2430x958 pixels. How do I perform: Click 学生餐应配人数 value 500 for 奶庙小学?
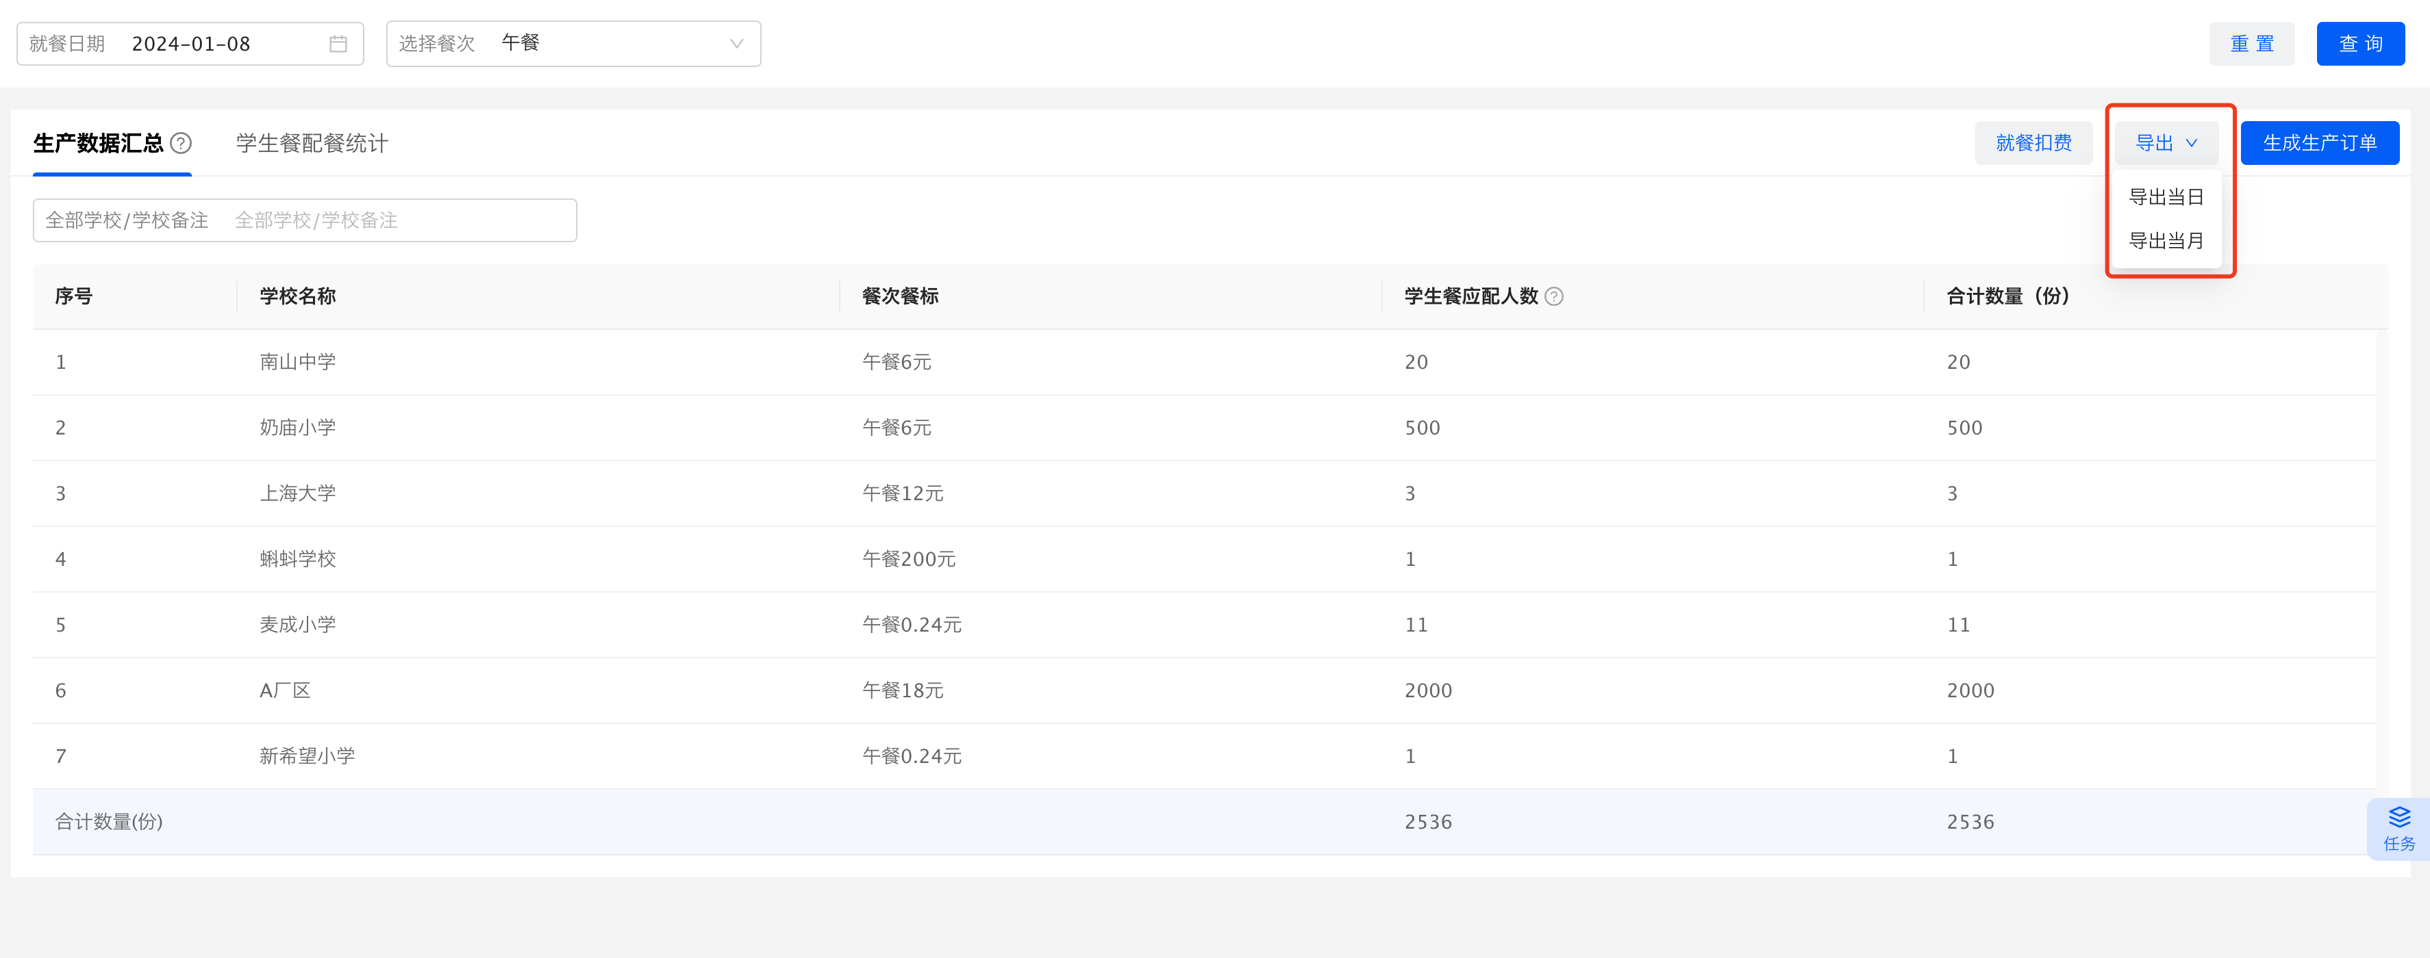[x=1422, y=428]
